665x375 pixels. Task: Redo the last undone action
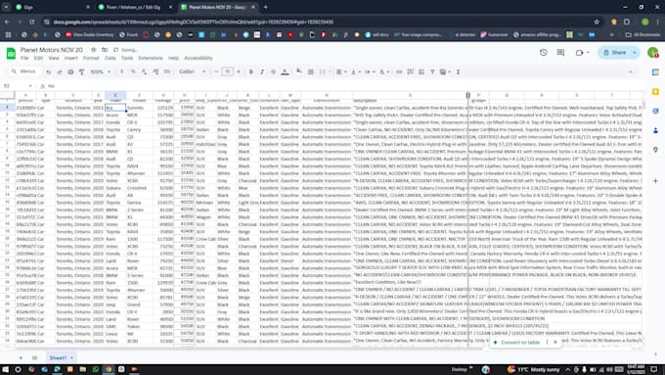tap(60, 71)
